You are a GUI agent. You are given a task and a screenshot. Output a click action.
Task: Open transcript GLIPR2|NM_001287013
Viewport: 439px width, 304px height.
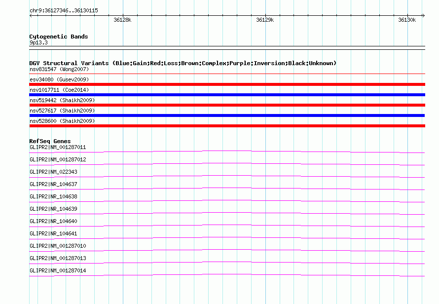[58, 258]
